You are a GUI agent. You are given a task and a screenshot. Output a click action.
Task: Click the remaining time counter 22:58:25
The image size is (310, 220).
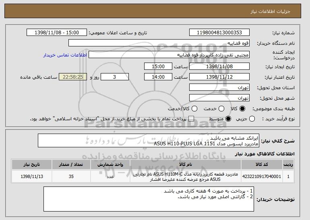[x=73, y=77]
